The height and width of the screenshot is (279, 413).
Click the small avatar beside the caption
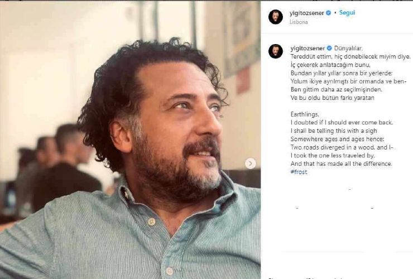click(x=275, y=51)
